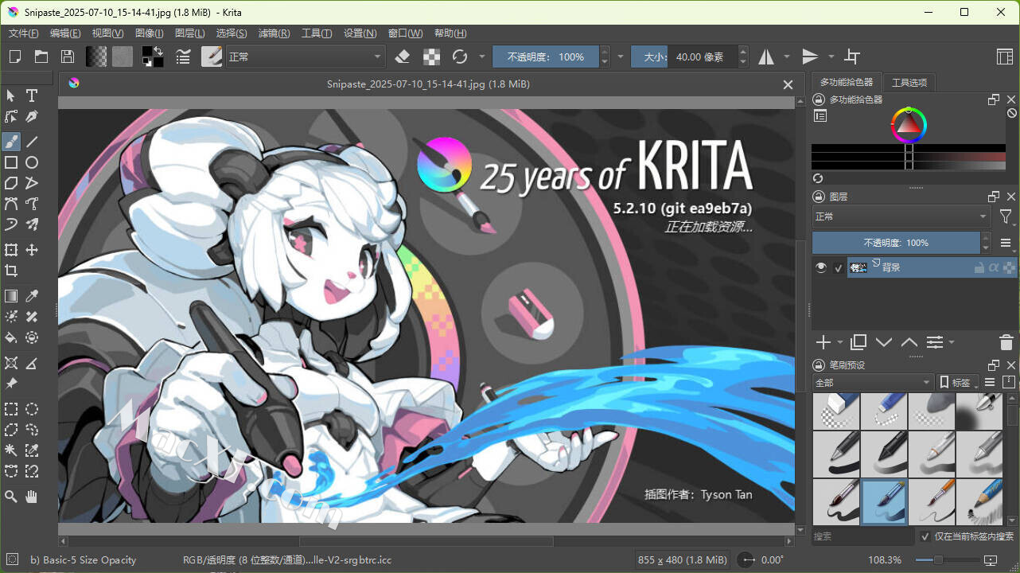The width and height of the screenshot is (1020, 573).
Task: Toggle vertical mirror tool in the toolbar
Action: pyautogui.click(x=810, y=57)
